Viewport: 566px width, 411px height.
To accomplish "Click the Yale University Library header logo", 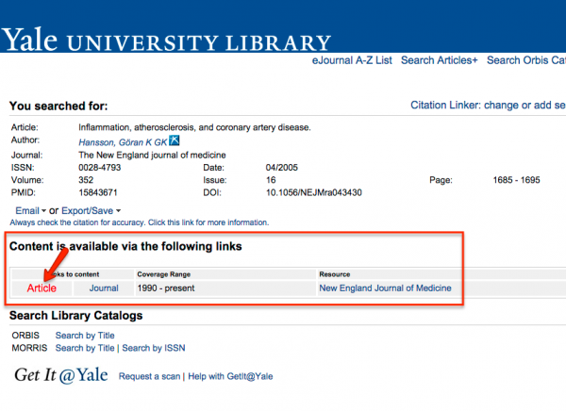I will [166, 40].
